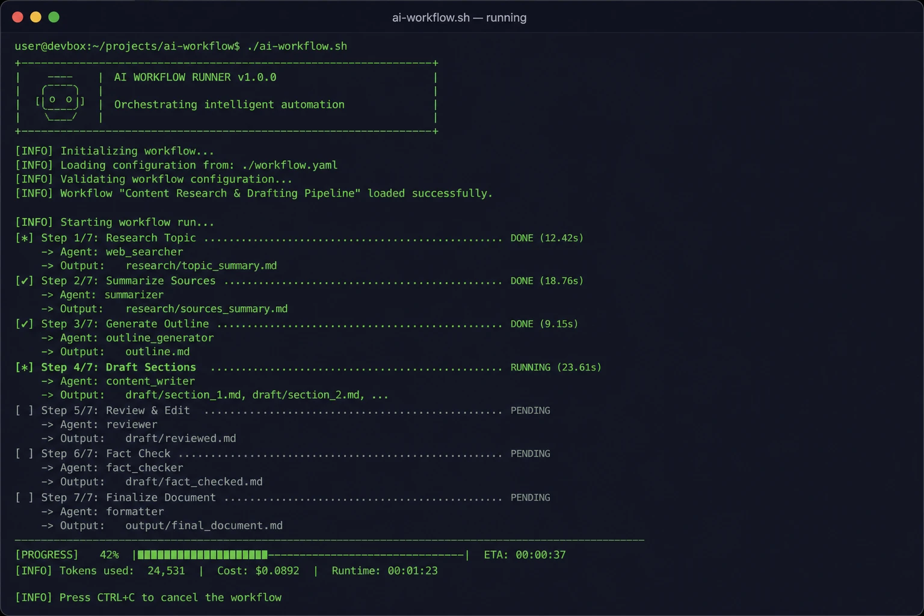Image resolution: width=924 pixels, height=616 pixels.
Task: Click 'AI WORKFLOW RUNNER v1.0.0' banner text
Action: [x=196, y=77]
